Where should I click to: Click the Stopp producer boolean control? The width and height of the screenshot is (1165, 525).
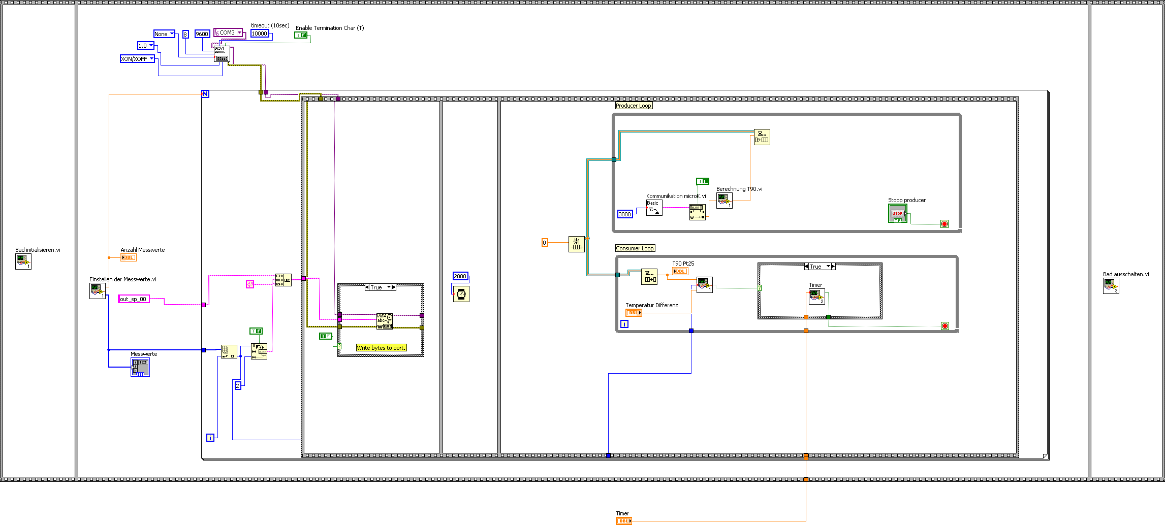(898, 214)
